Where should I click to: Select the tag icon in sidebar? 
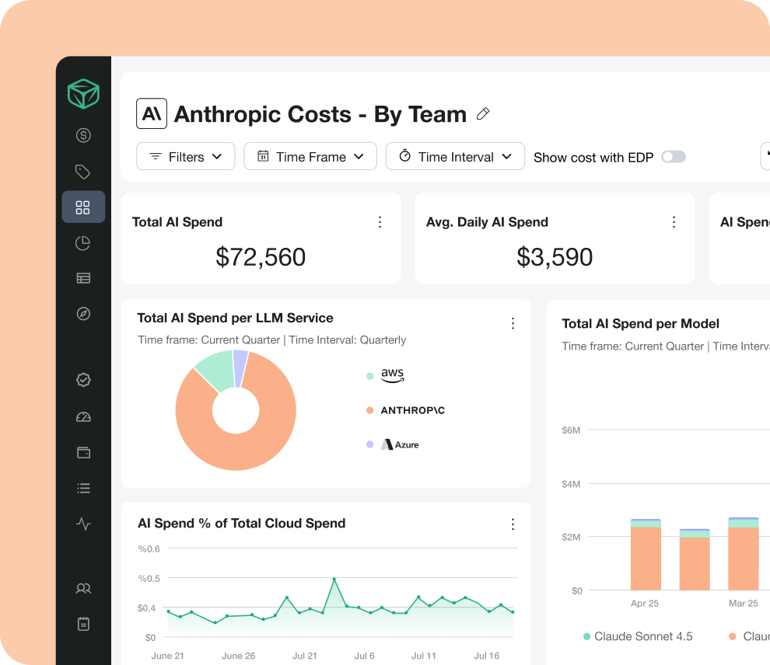[x=83, y=172]
